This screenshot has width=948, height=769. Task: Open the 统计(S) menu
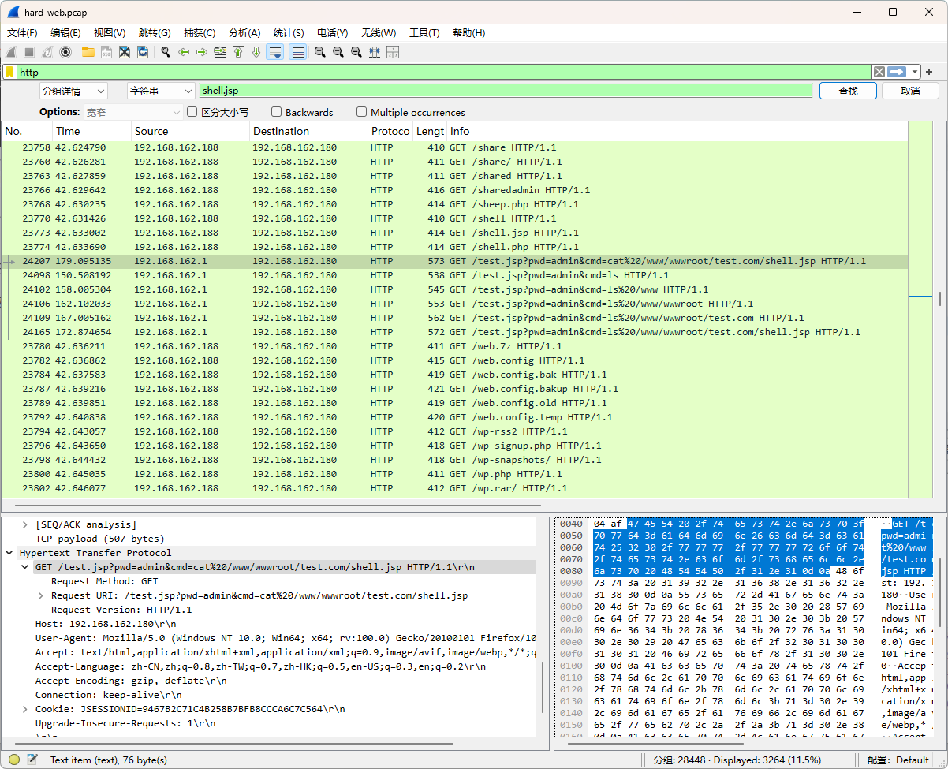pyautogui.click(x=289, y=33)
